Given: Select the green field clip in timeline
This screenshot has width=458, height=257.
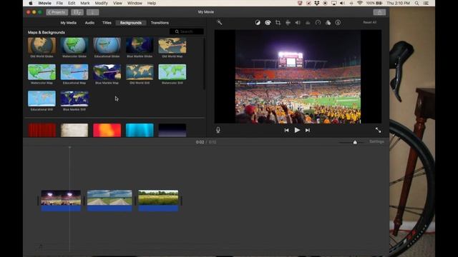Looking at the screenshot, I should pyautogui.click(x=158, y=201).
